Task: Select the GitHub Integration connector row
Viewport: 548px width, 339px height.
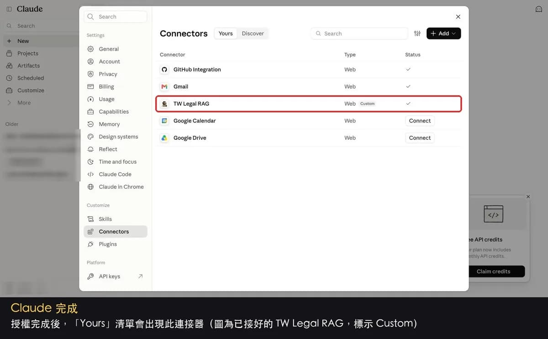Action: [x=309, y=70]
